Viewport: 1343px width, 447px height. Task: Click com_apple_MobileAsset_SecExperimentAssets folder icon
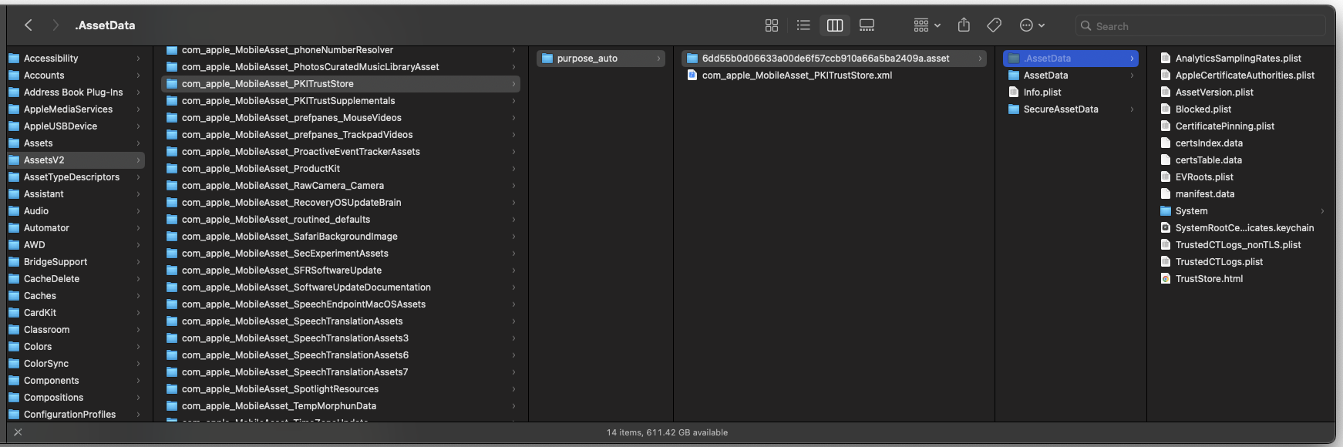172,254
